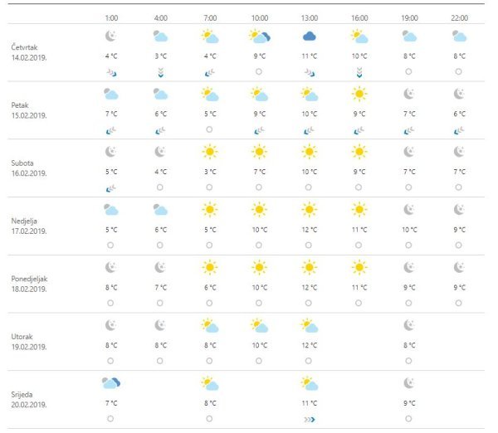Click the 1:00 column header
This screenshot has width=498, height=433.
[x=110, y=17]
